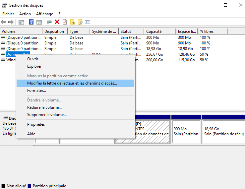Click the yellow note up-arrow icon
245x189 pixels.
click(73, 22)
